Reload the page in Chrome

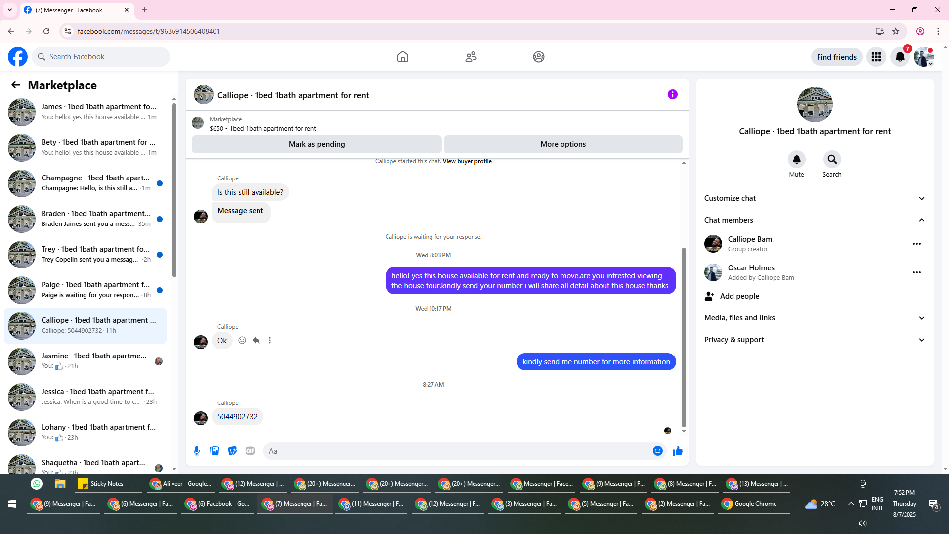pos(46,31)
